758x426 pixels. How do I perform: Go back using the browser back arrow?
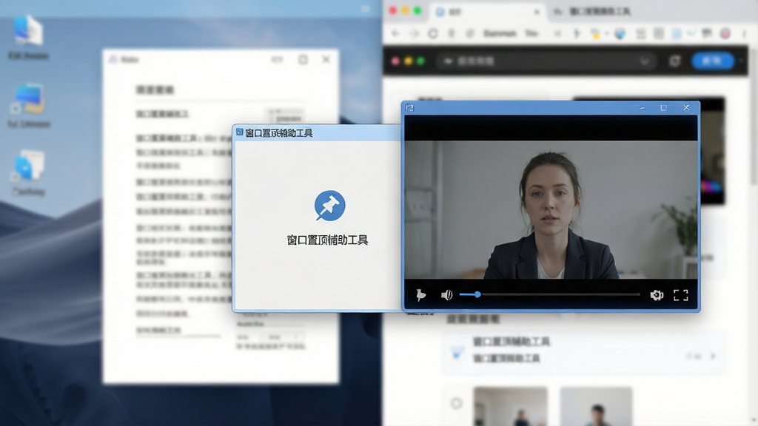click(395, 33)
